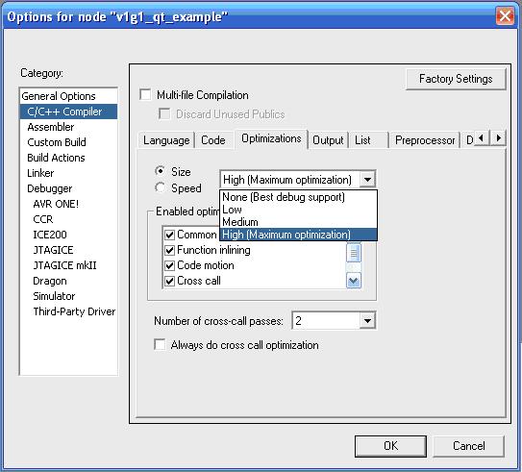The width and height of the screenshot is (522, 472).
Task: Uncheck the Function inlining option
Action: [x=170, y=250]
